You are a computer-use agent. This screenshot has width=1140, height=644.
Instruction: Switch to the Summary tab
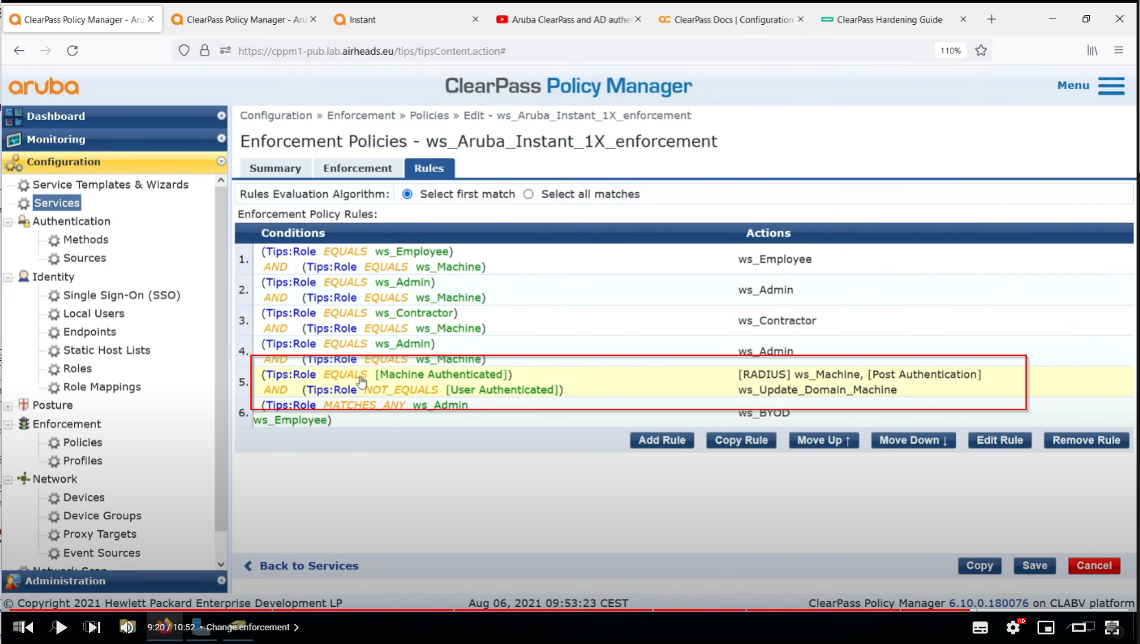274,168
